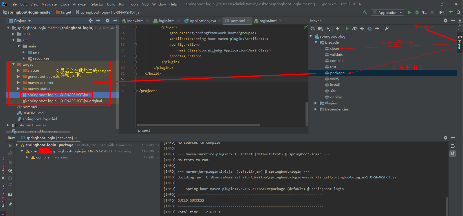Screen dimensions: 463x216
Task: Open Search Everywhere magnifier icon
Action: pos(459,12)
